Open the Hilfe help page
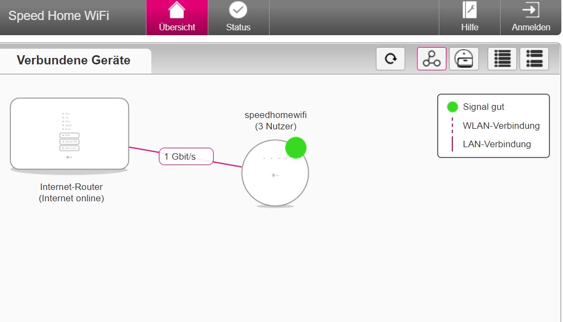The width and height of the screenshot is (563, 322). click(x=470, y=17)
